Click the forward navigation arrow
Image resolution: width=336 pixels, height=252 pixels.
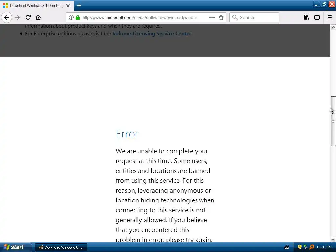click(x=17, y=17)
